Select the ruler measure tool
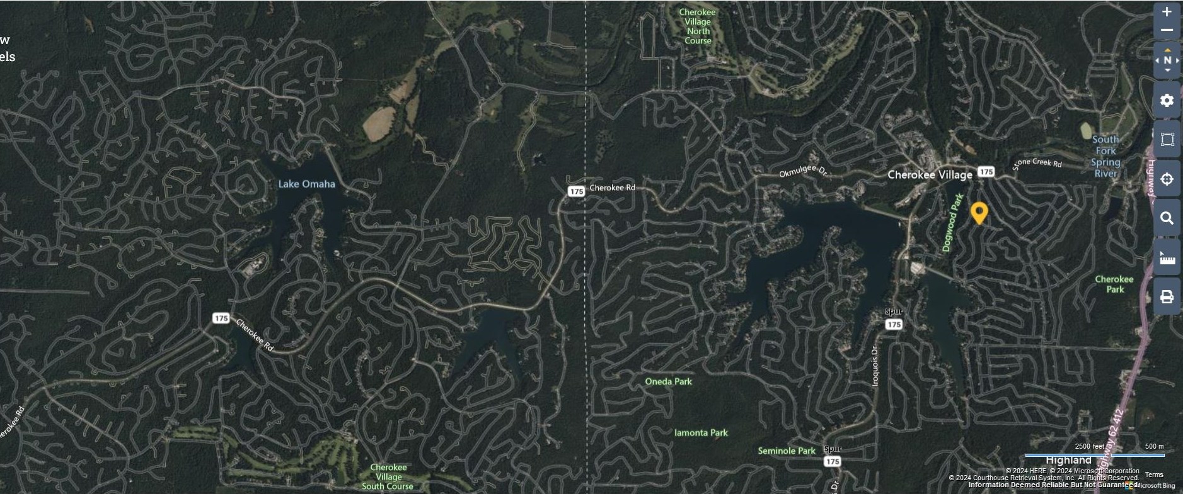 1167,257
